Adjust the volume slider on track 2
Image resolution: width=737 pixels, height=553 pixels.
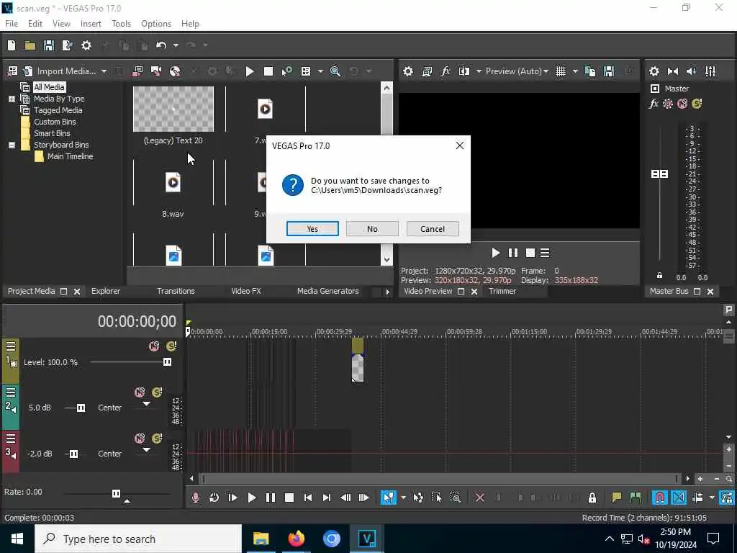coord(81,408)
